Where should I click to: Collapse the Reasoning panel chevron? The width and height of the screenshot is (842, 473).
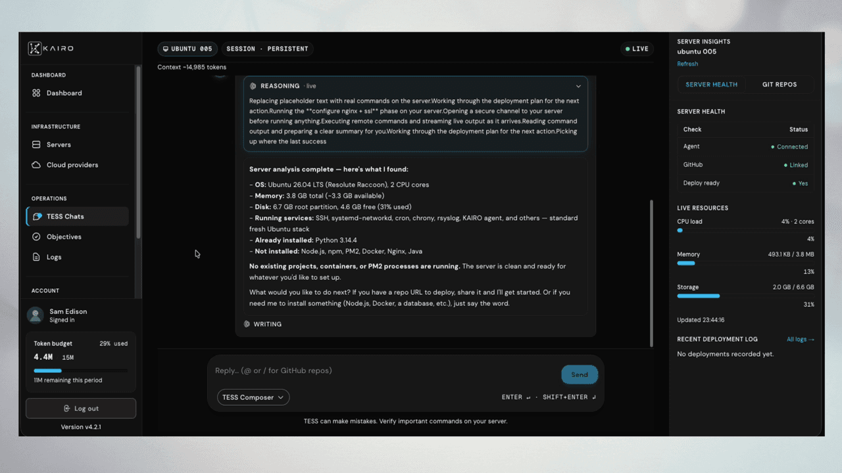coord(578,86)
